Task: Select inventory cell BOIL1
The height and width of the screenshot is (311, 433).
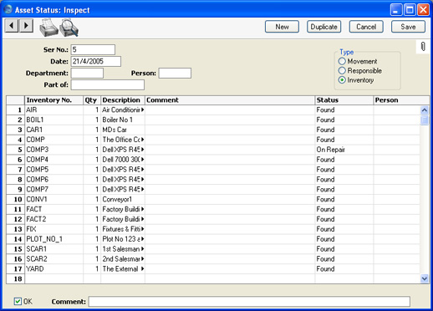Action: (54, 120)
